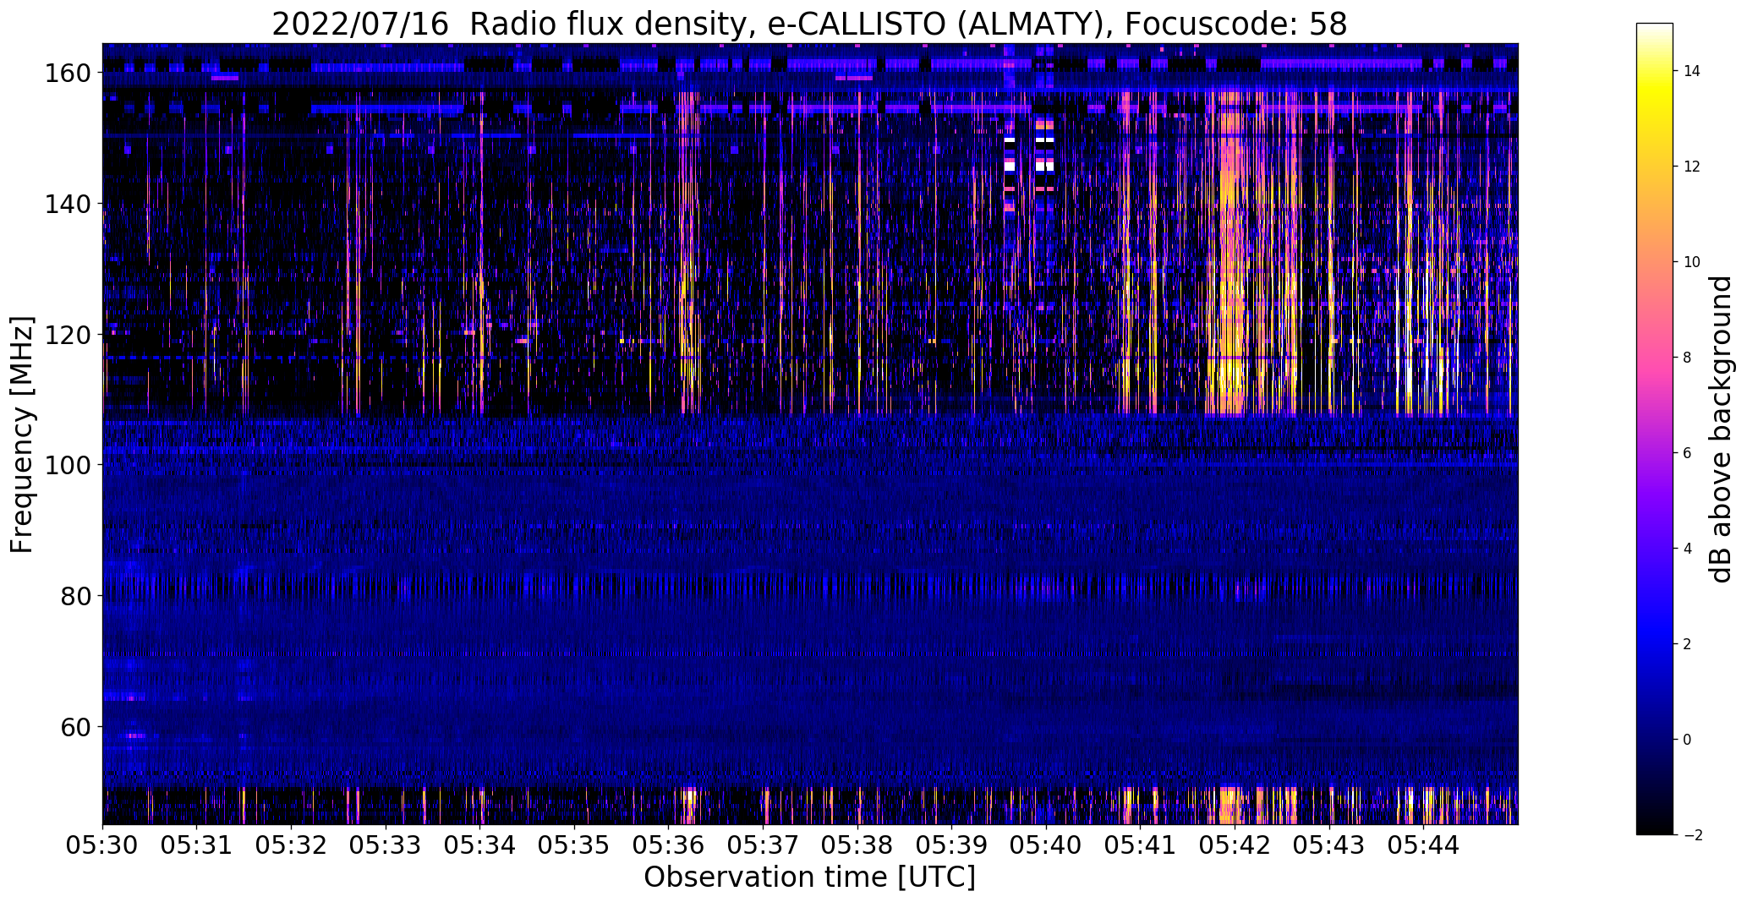The image size is (1747, 902).
Task: Click the 'dB above background' colorbar label
Action: 1720,429
